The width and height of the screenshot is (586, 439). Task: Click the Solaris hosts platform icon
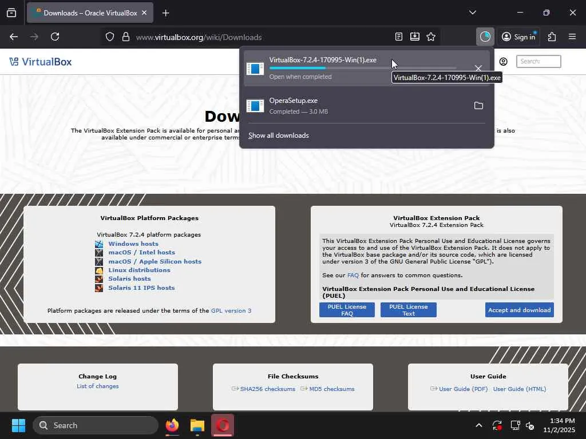[99, 279]
